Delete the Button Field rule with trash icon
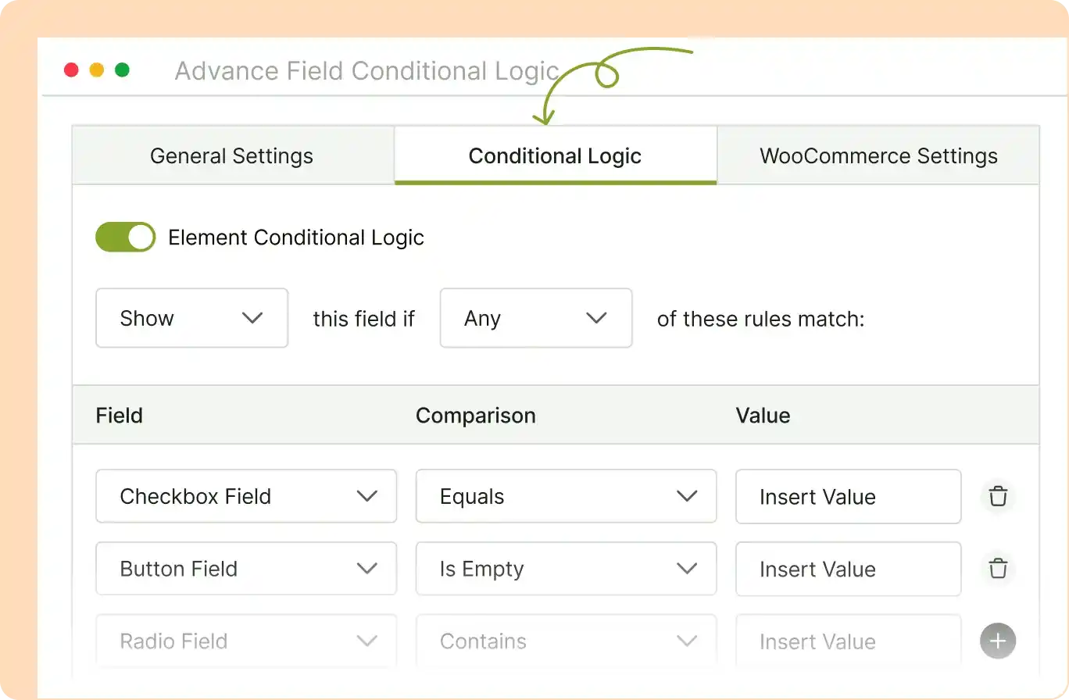 point(998,569)
